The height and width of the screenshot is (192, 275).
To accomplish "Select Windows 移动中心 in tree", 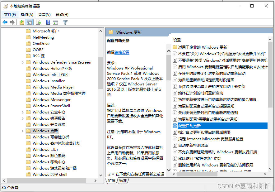I will click(x=49, y=162).
